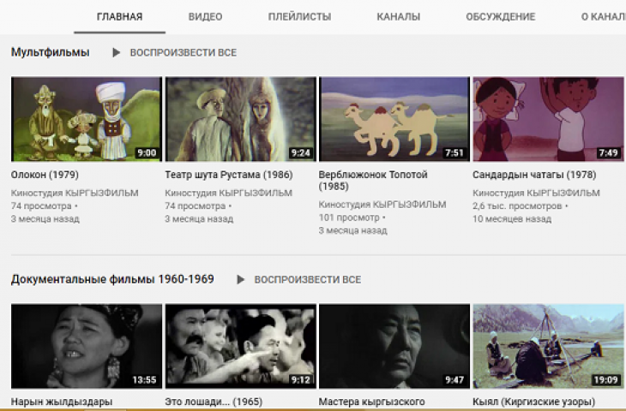Screen dimensions: 626x411
Task: Open Кыял (Киргизские узоры) video thumbnail
Action: click(x=549, y=346)
